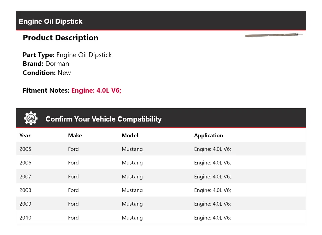Click the 2007 year cell
Viewport: 322px width, 235px height.
[x=25, y=177]
